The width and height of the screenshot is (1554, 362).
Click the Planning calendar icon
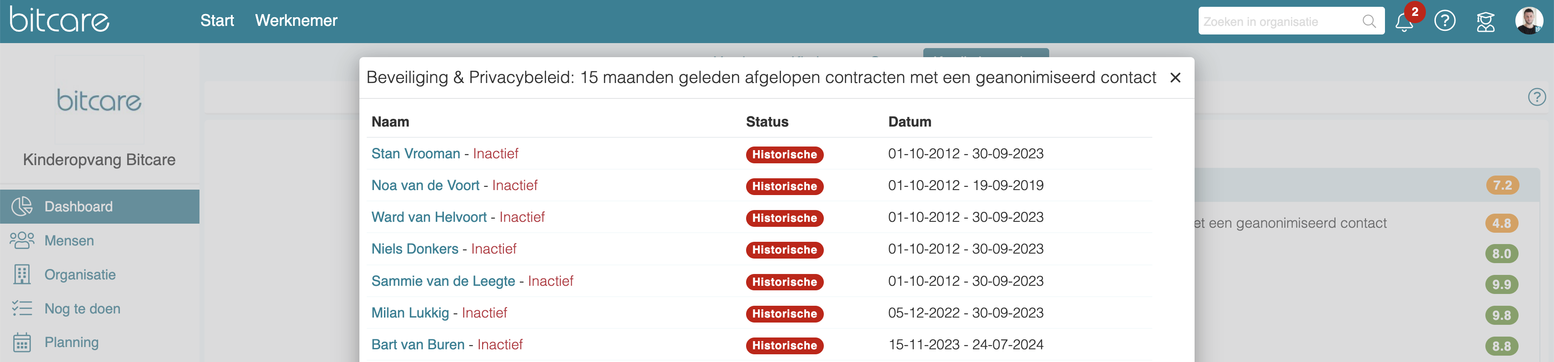(x=22, y=342)
